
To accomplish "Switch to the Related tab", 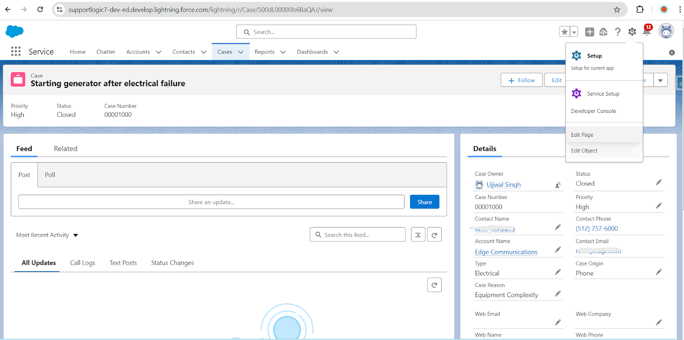I will tap(66, 148).
